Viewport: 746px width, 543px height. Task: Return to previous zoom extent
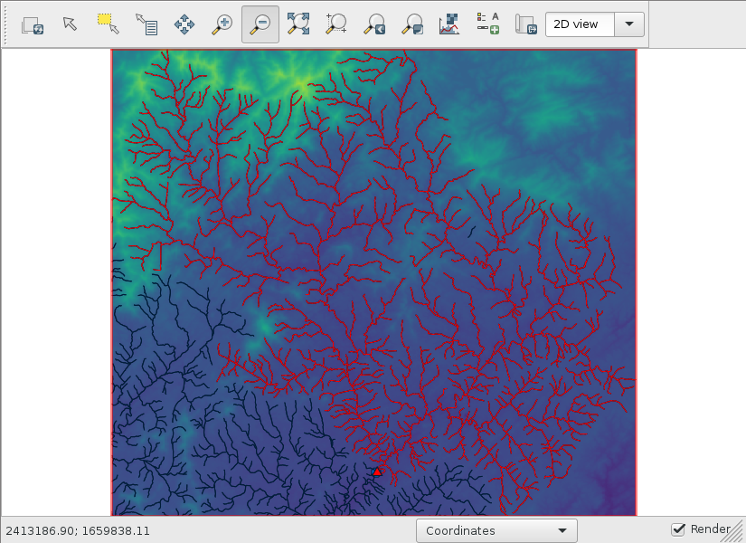pos(374,25)
